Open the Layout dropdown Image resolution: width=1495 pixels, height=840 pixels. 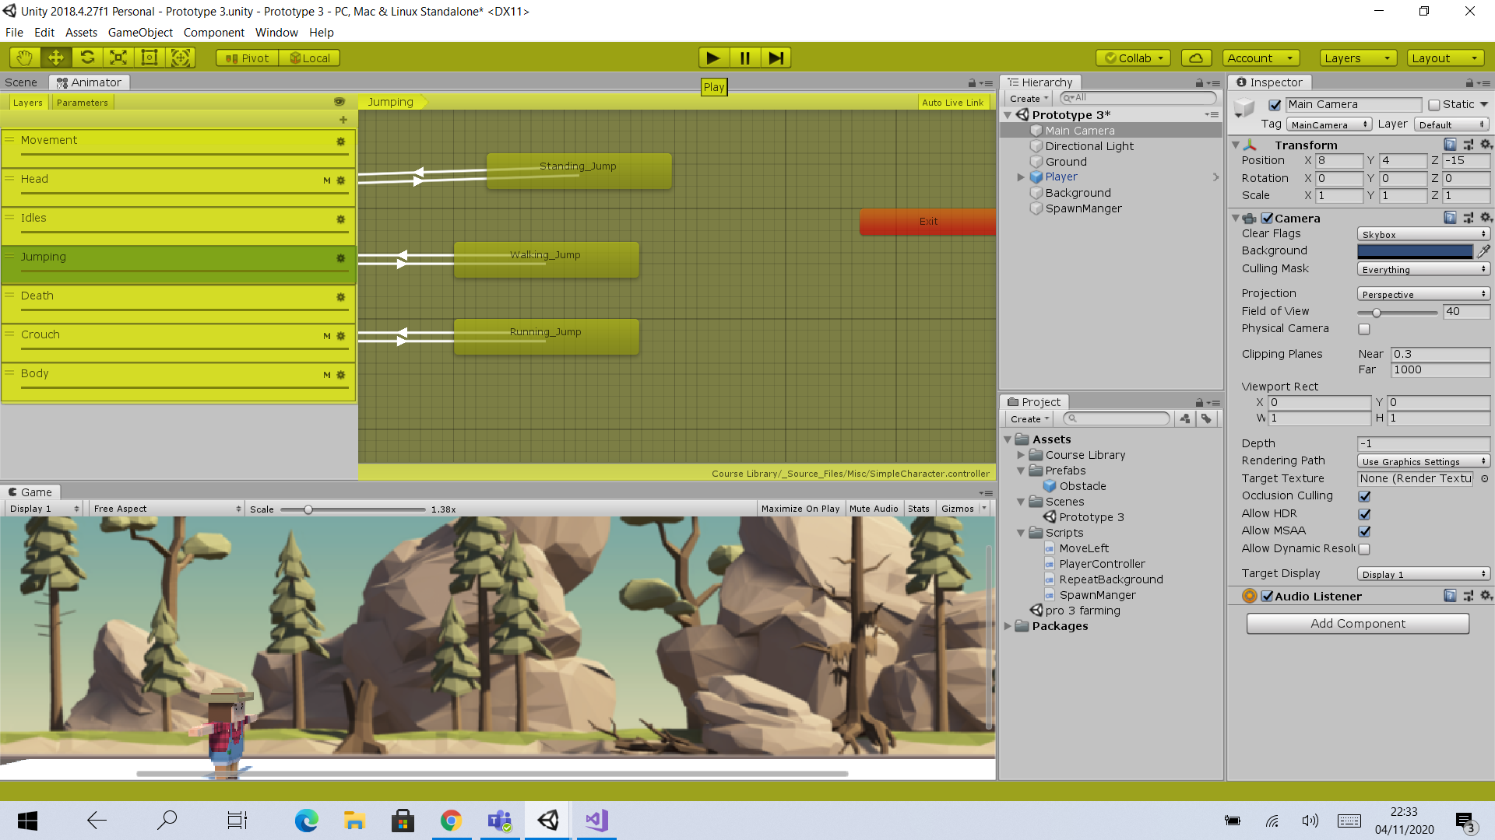(1444, 58)
